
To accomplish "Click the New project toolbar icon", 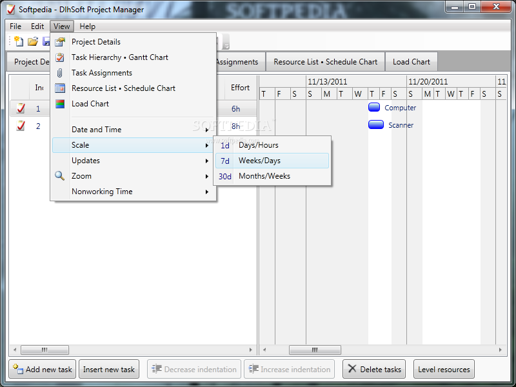I will (x=19, y=41).
